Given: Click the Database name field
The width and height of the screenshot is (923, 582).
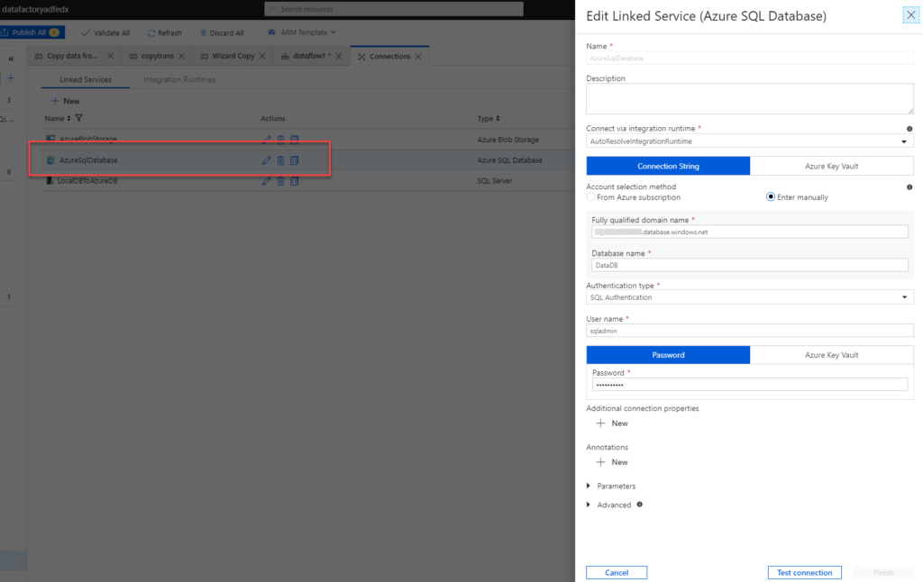Looking at the screenshot, I should tap(749, 266).
